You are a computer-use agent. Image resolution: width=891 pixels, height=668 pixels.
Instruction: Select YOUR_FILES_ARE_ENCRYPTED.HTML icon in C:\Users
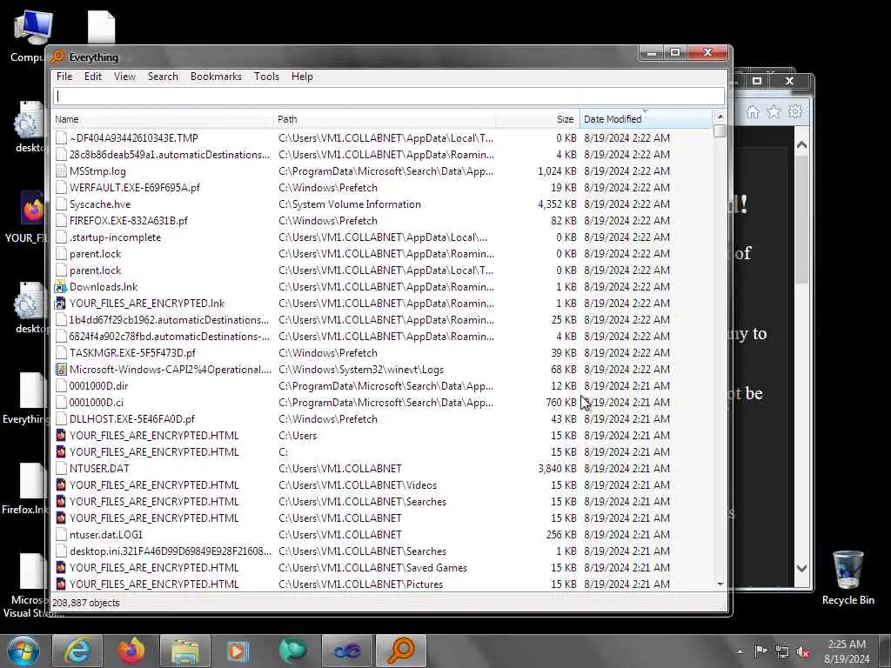click(60, 436)
